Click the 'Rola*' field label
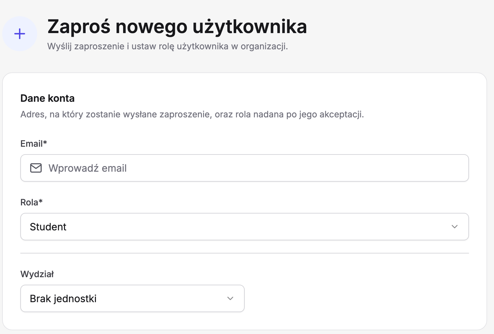This screenshot has width=494, height=334. click(x=32, y=202)
